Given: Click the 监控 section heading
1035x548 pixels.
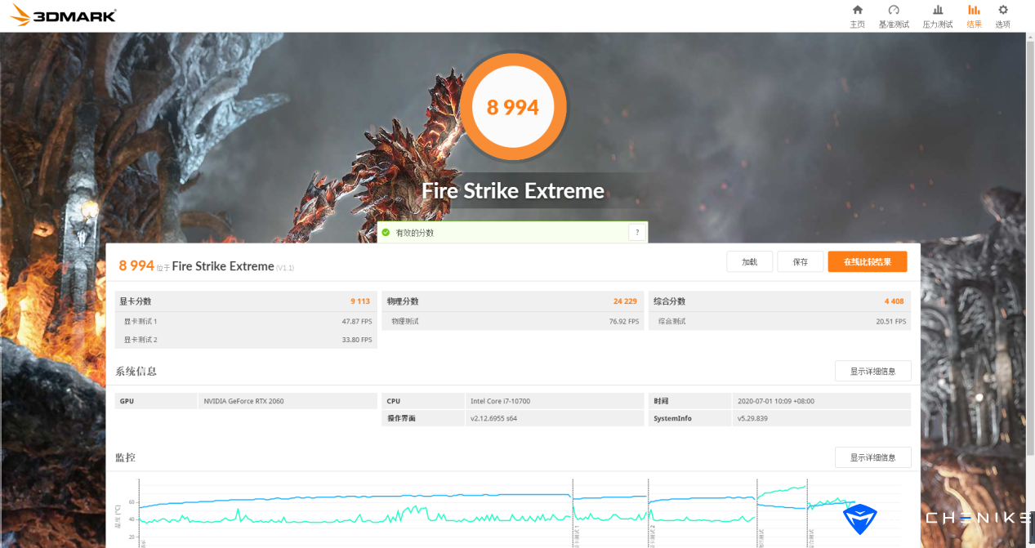Looking at the screenshot, I should [x=125, y=457].
